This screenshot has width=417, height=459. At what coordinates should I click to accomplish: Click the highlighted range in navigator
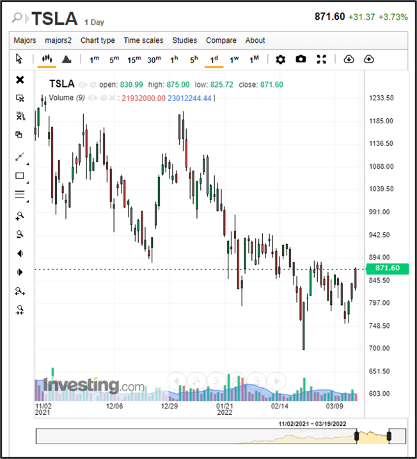(x=373, y=437)
